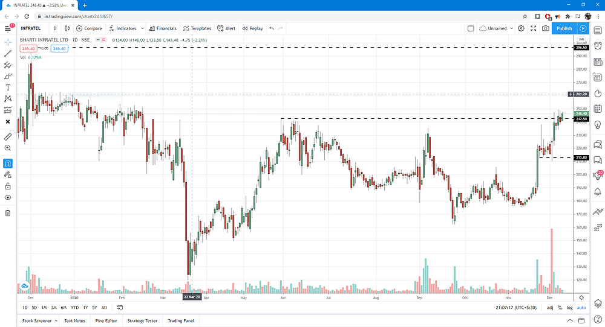The width and height of the screenshot is (605, 327).
Task: Open the main hamburger menu
Action: coord(8,28)
